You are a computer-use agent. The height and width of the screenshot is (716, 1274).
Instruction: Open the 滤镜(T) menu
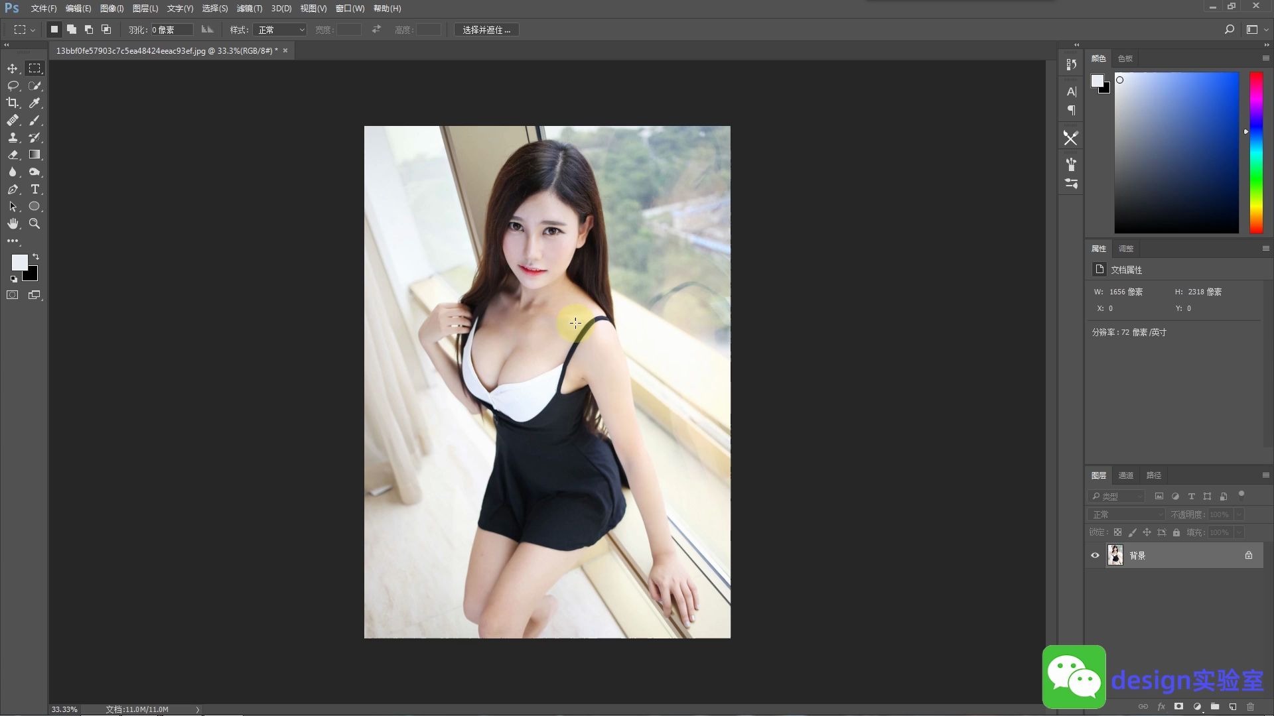coord(249,9)
